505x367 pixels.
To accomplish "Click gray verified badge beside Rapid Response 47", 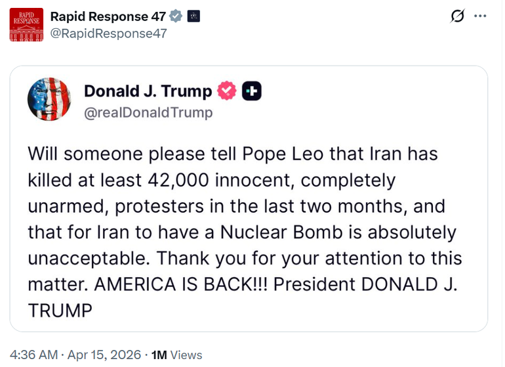I will [x=175, y=16].
